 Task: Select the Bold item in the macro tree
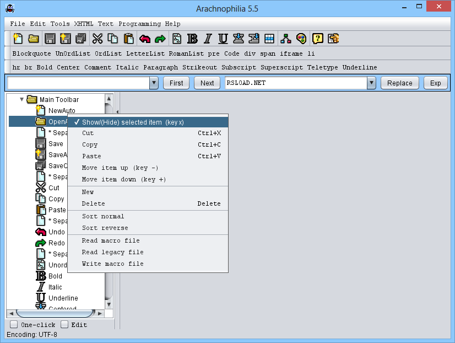pyautogui.click(x=55, y=276)
